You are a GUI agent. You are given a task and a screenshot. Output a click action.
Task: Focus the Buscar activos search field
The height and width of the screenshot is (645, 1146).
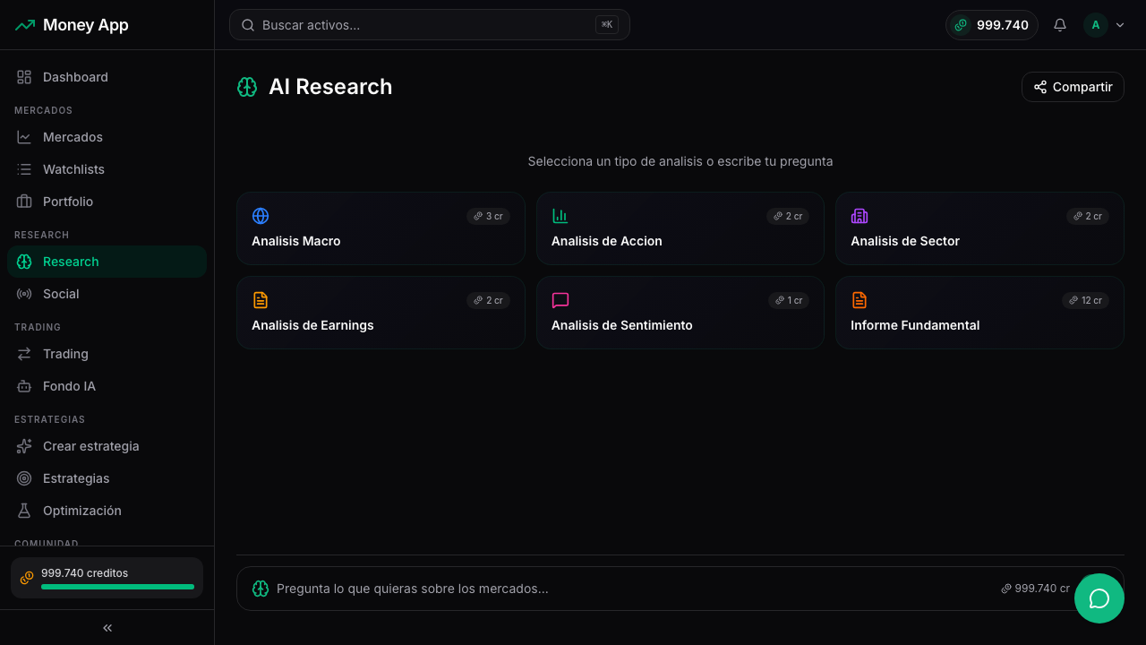point(430,25)
